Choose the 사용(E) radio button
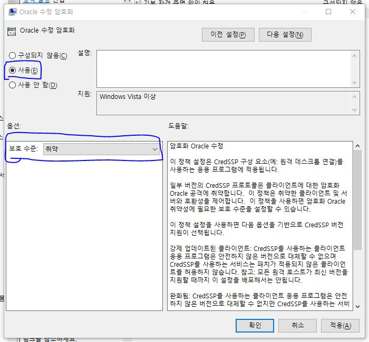Screen dimensions: 369x342 click(23, 70)
